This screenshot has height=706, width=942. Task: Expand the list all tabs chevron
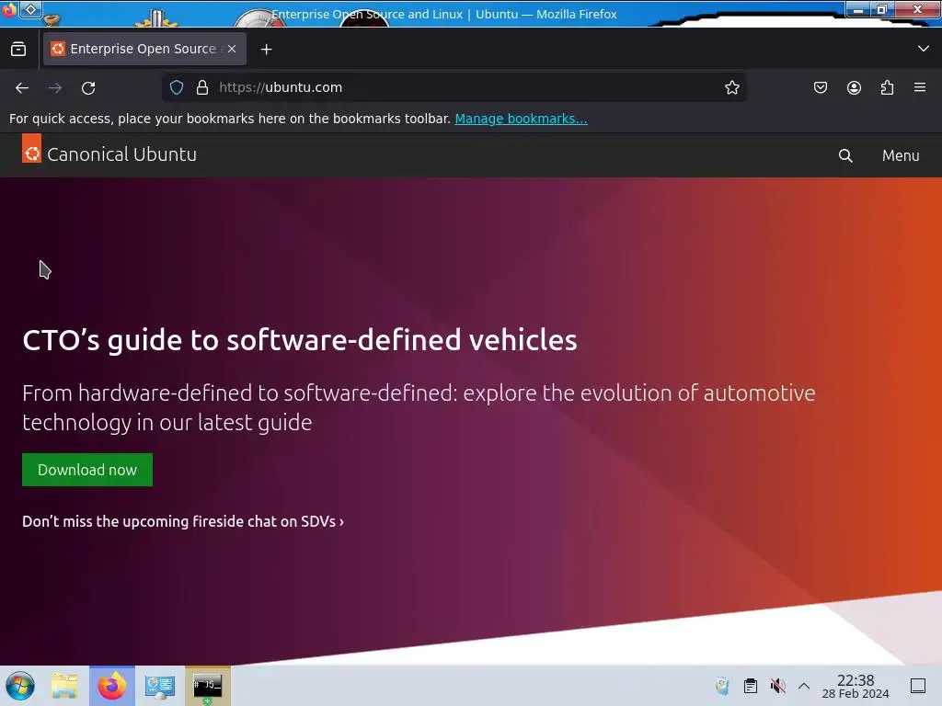(924, 49)
